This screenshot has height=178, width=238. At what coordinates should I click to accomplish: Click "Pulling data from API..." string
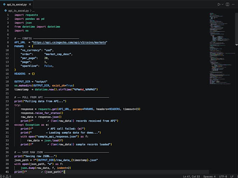pos(44,101)
